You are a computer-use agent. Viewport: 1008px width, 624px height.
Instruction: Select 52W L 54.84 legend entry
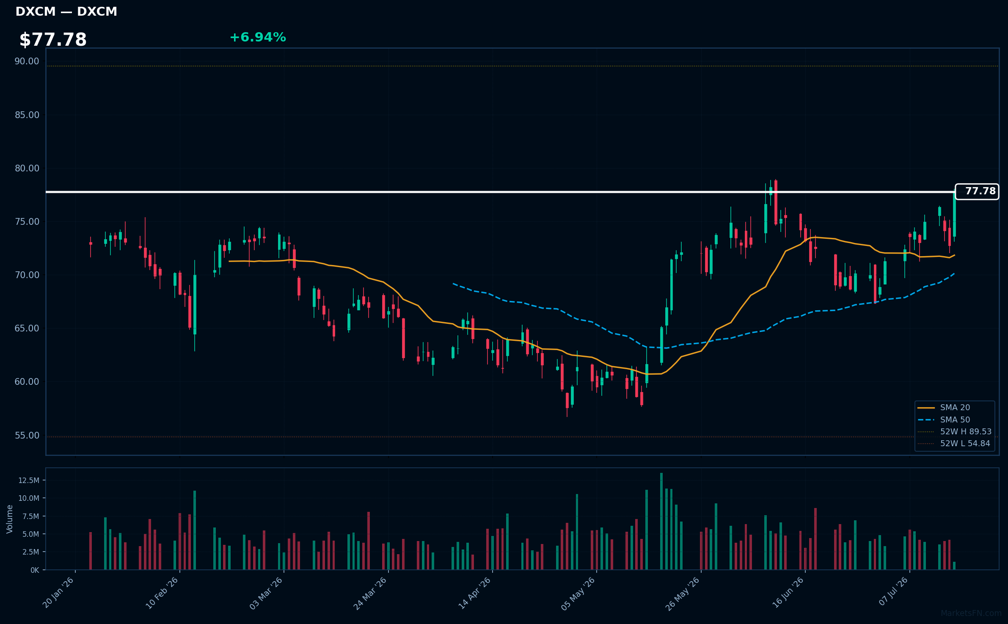coord(954,444)
